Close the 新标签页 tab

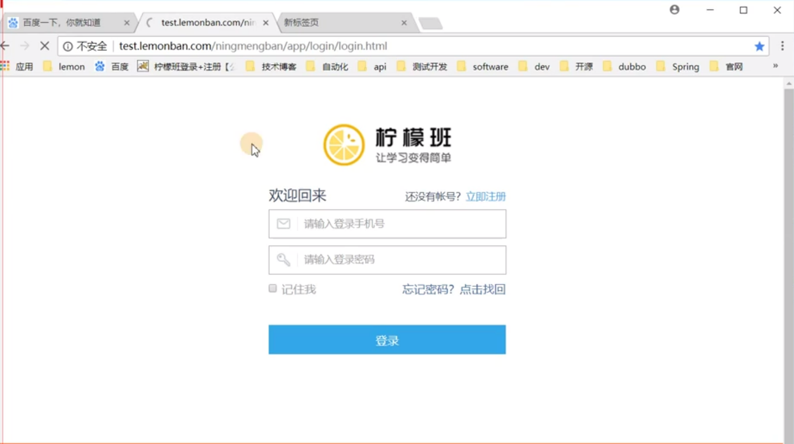click(x=404, y=23)
